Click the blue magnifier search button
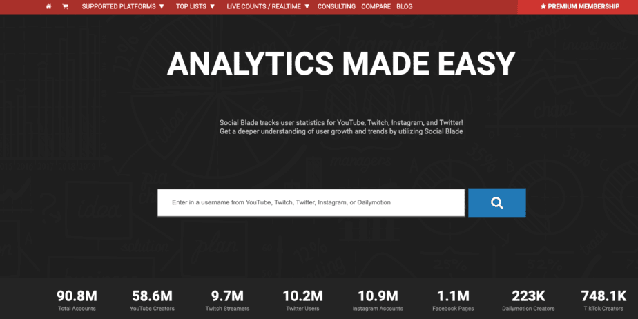The width and height of the screenshot is (638, 319). point(497,202)
